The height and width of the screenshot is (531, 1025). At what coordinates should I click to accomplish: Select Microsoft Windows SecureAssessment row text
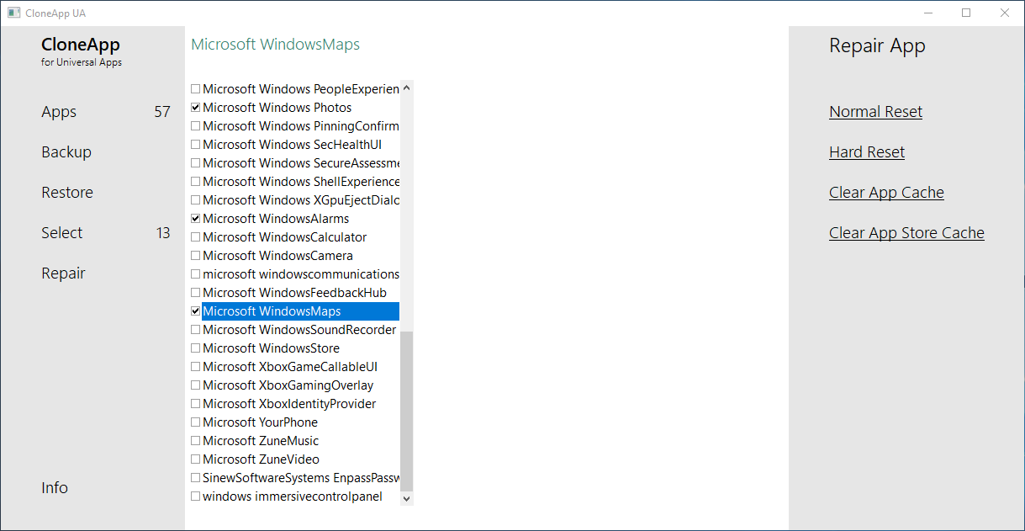(x=301, y=163)
